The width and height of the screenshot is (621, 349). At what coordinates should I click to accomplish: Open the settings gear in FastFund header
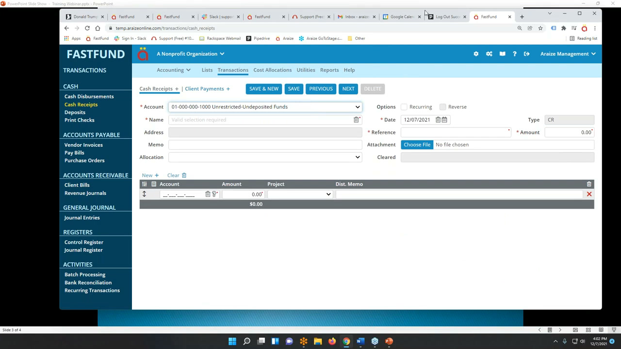476,54
